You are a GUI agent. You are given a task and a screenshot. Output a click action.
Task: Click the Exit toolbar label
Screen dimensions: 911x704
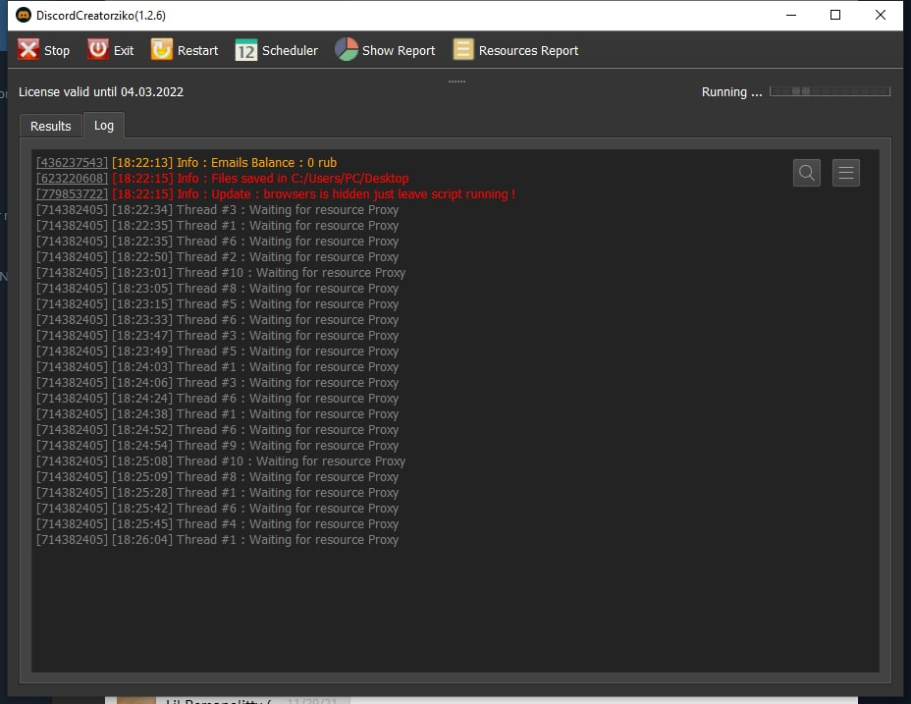point(124,51)
